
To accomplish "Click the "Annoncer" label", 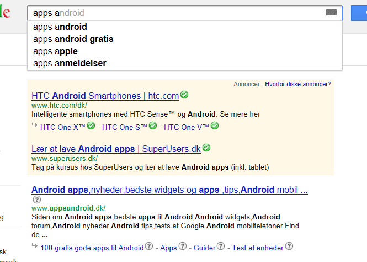I will (247, 84).
